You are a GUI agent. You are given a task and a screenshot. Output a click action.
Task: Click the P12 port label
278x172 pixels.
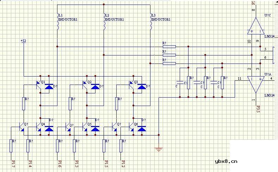pyautogui.click(x=123, y=164)
